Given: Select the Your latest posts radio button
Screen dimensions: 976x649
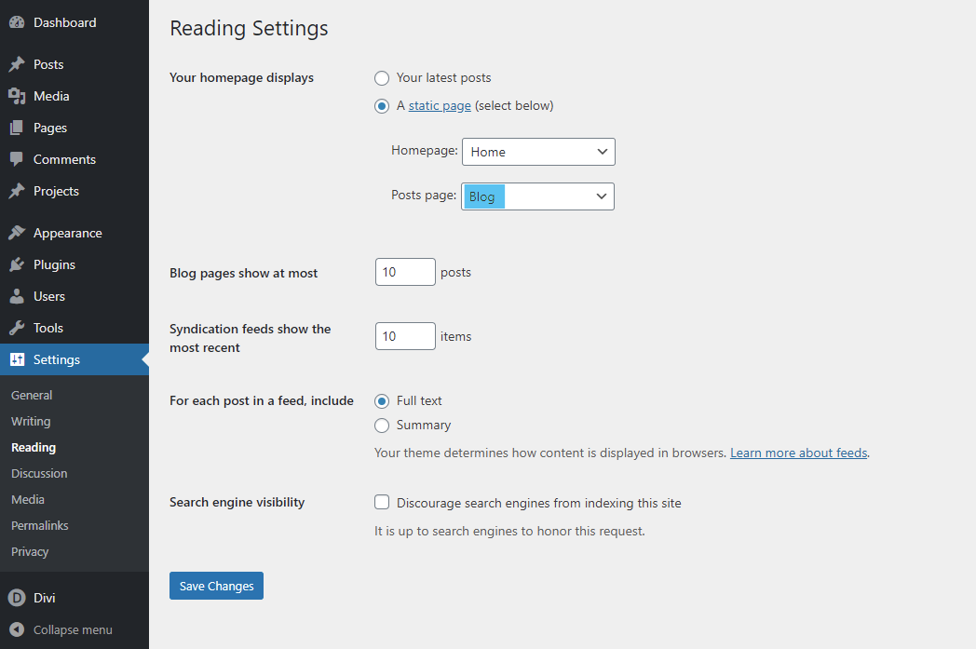Looking at the screenshot, I should pos(382,78).
